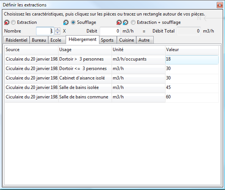This screenshot has width=225, height=190.
Task: Increase Nombre with the up arrow
Action: [58, 29]
